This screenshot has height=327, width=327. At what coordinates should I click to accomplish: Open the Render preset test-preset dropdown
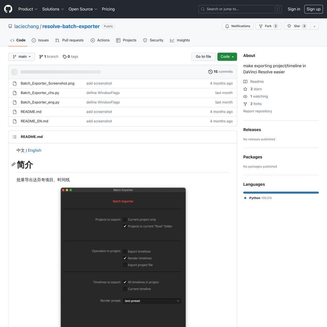tap(152, 301)
